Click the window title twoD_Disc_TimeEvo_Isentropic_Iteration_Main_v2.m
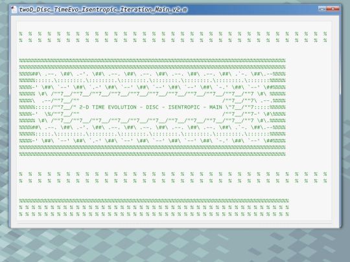 point(103,10)
